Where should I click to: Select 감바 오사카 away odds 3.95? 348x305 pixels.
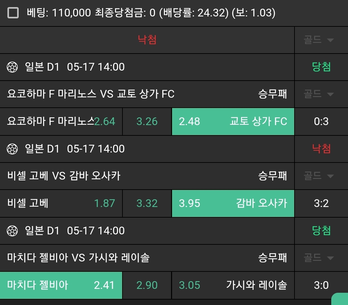pyautogui.click(x=233, y=203)
